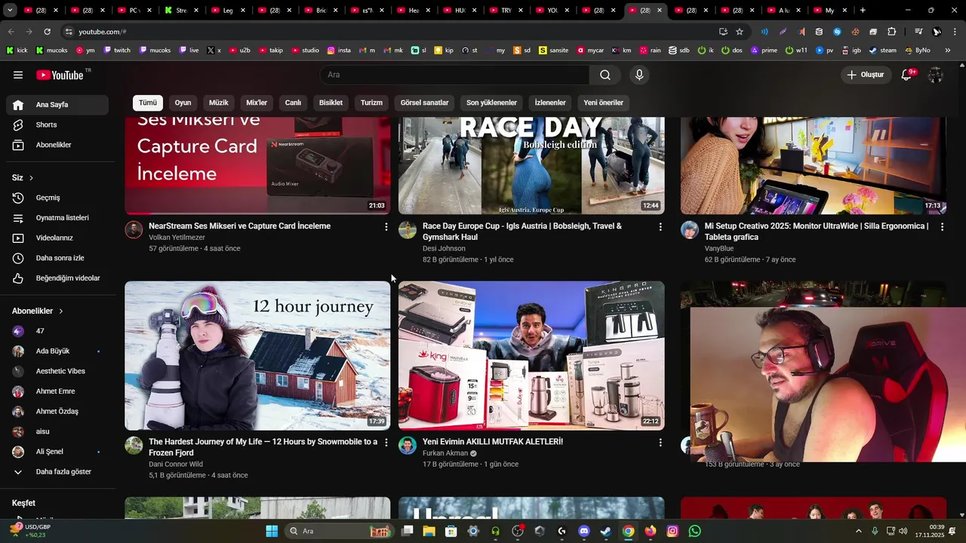Open the Chrome tab search dropdown

pyautogui.click(x=10, y=11)
